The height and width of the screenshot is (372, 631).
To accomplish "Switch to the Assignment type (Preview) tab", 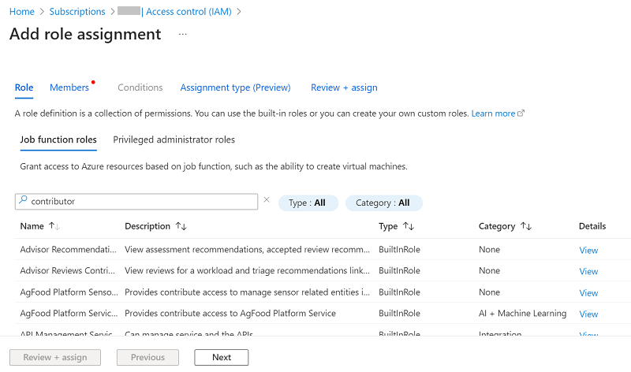I will 235,87.
